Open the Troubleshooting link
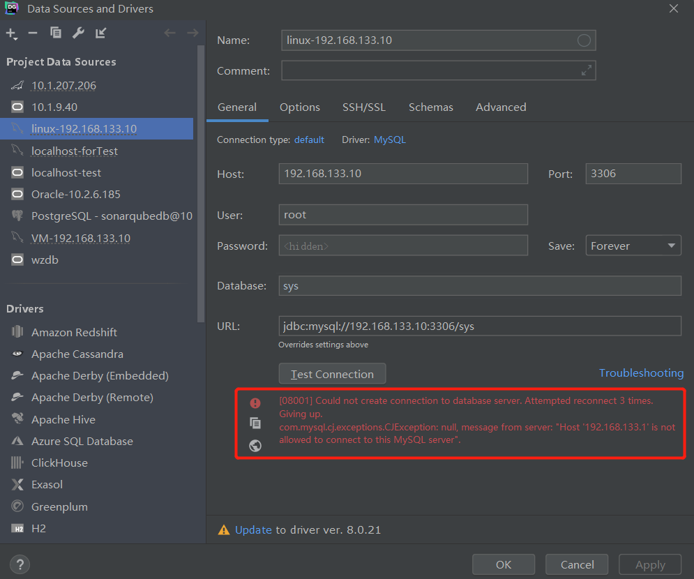 click(641, 373)
